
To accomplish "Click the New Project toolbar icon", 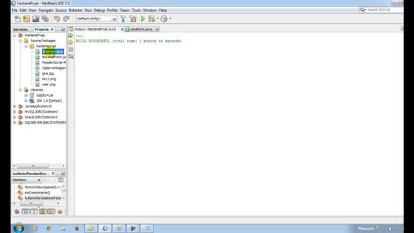I will click(x=27, y=19).
